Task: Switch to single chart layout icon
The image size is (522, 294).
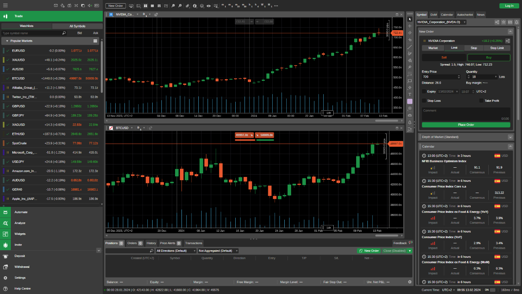Action: click(x=152, y=6)
